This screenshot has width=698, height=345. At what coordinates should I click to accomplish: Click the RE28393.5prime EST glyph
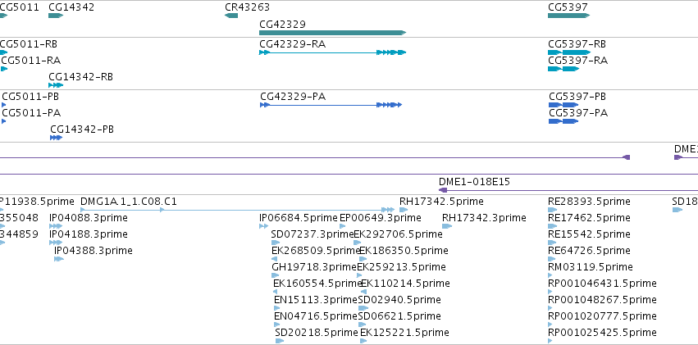(x=553, y=210)
